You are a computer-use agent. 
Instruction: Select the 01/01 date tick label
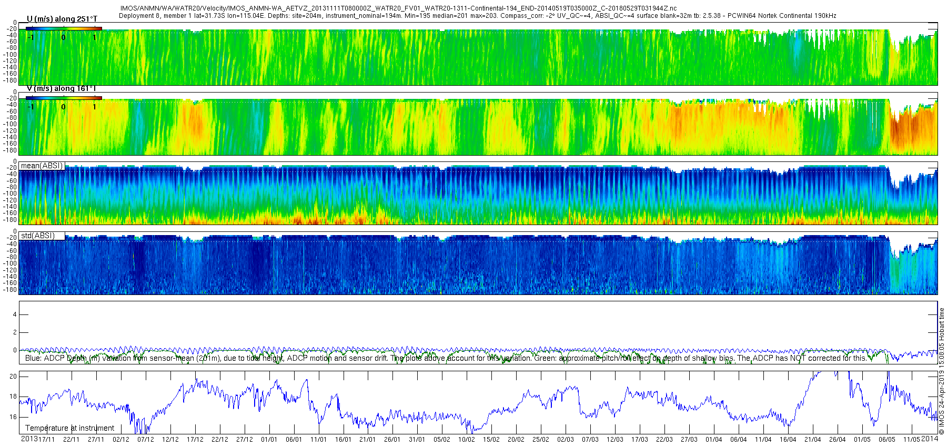(269, 440)
